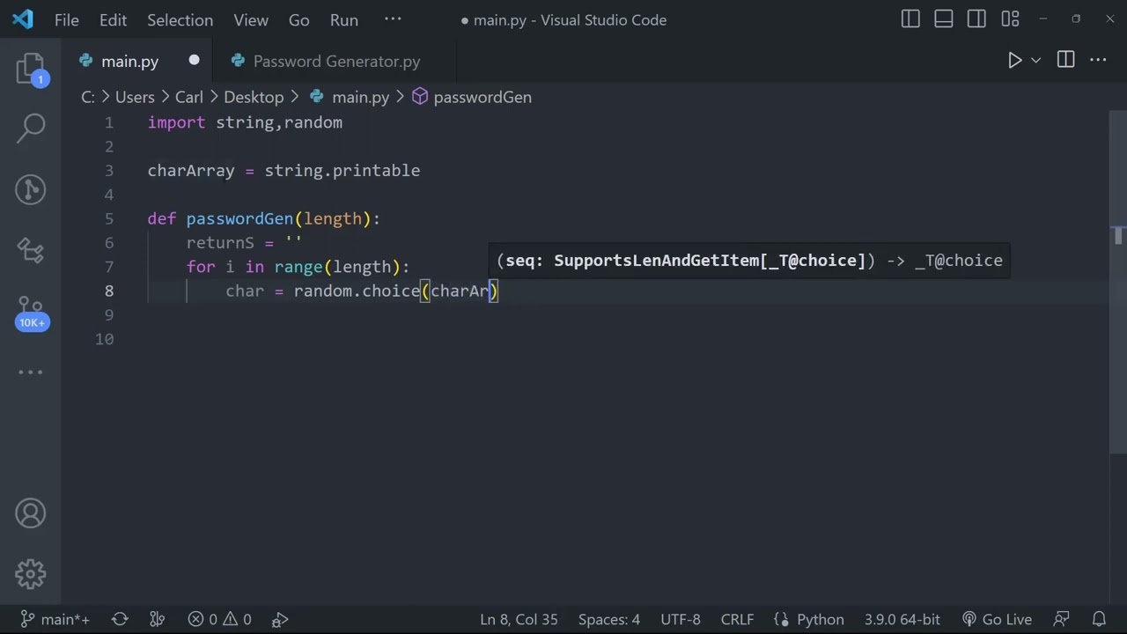Screen dimensions: 1127x634
Task: Open the Search view
Action: coord(31,128)
